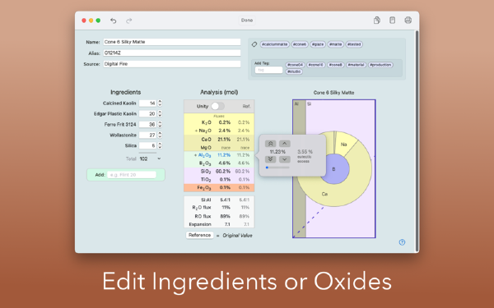Select the #cone04 suggested tag

[x=296, y=65]
